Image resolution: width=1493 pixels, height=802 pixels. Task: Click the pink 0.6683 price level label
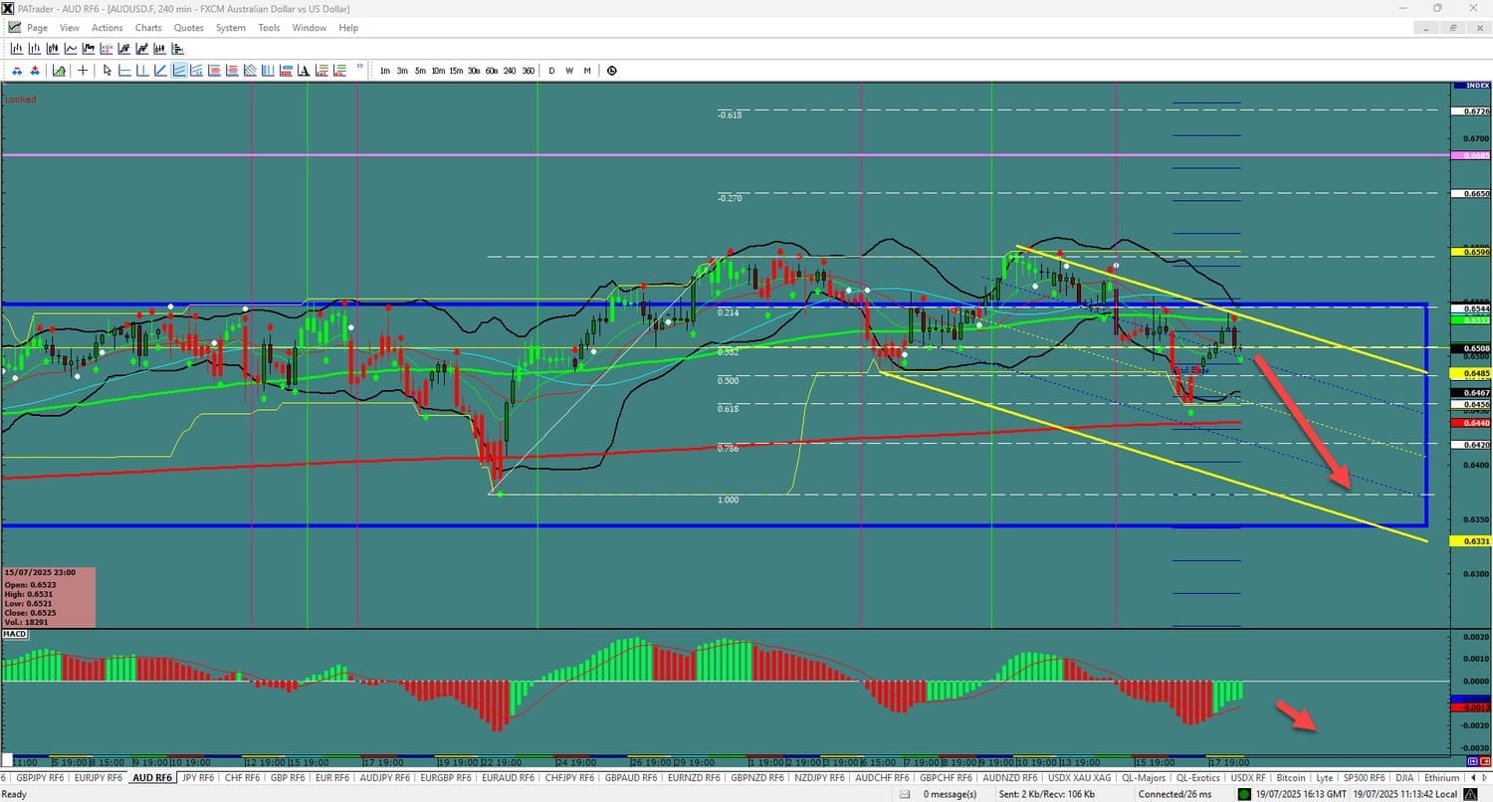[x=1470, y=156]
